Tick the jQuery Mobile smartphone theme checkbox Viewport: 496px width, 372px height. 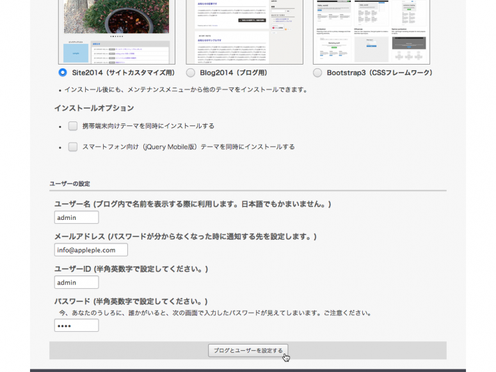coord(73,146)
